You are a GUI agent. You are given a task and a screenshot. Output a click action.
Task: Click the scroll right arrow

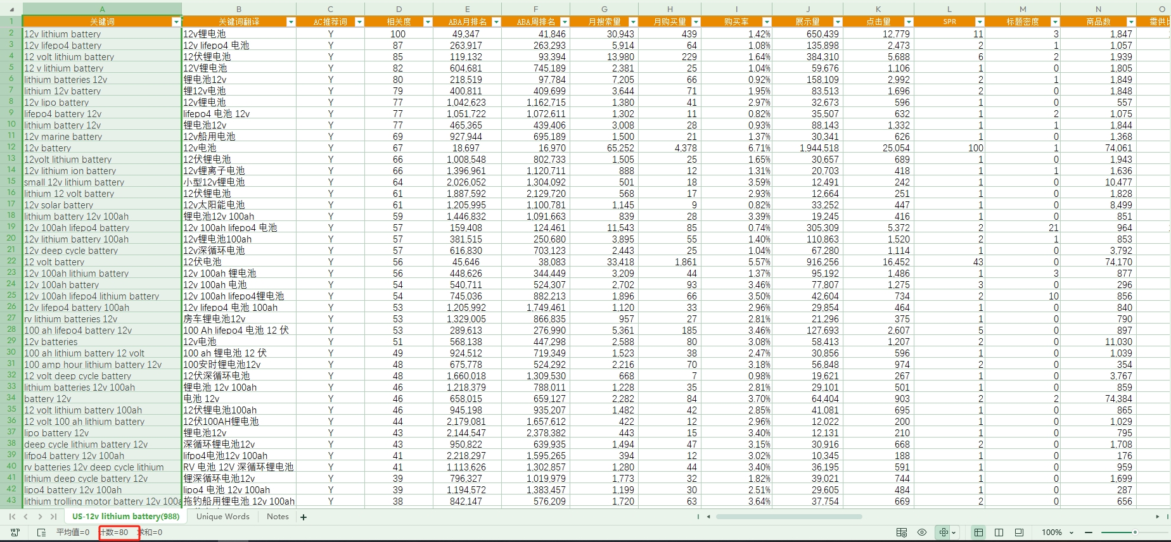coord(1158,517)
